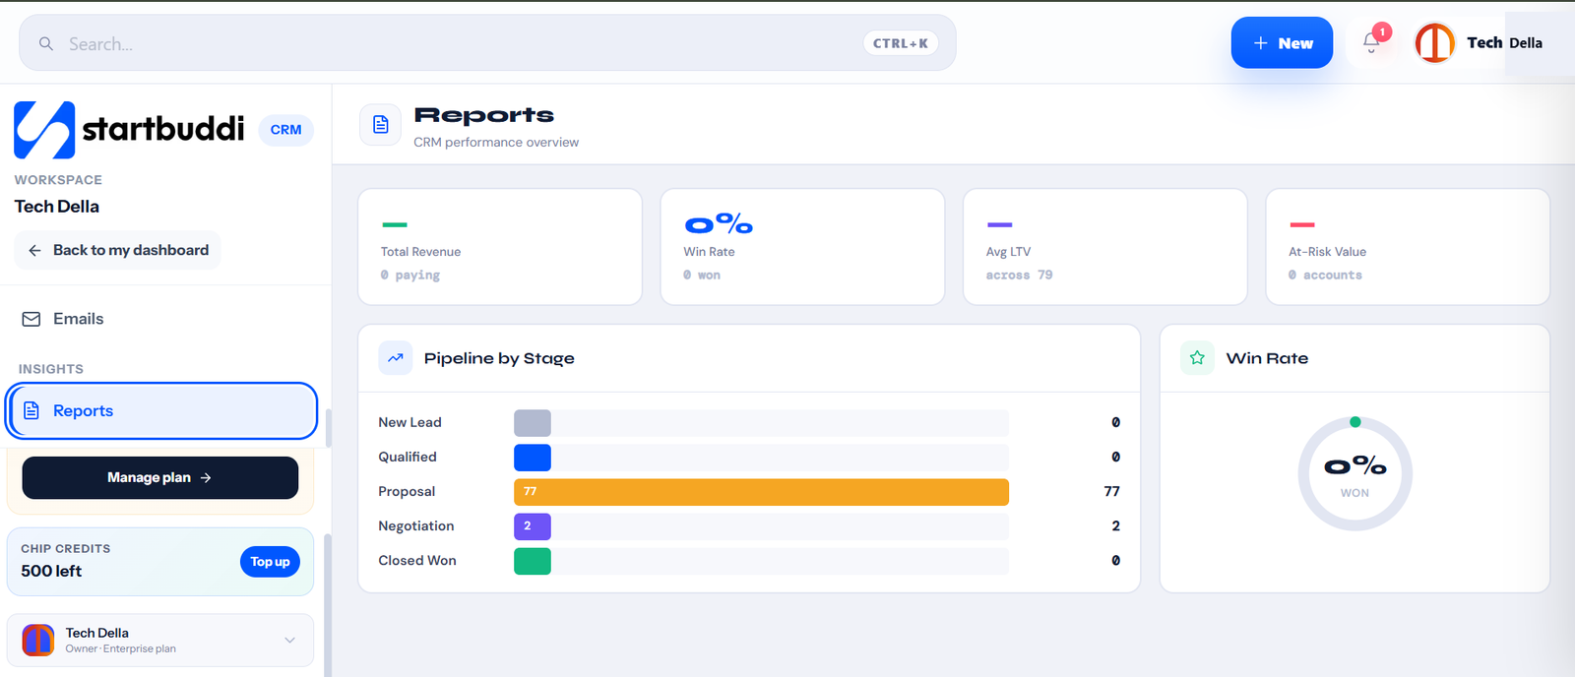Image resolution: width=1575 pixels, height=677 pixels.
Task: Click the purple Negotiation bar segment
Action: point(532,526)
